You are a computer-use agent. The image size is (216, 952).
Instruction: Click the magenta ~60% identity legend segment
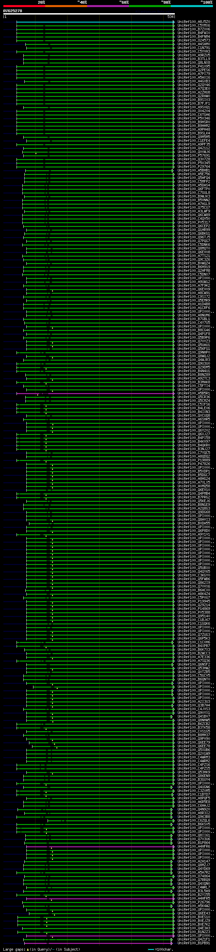point(108,6)
